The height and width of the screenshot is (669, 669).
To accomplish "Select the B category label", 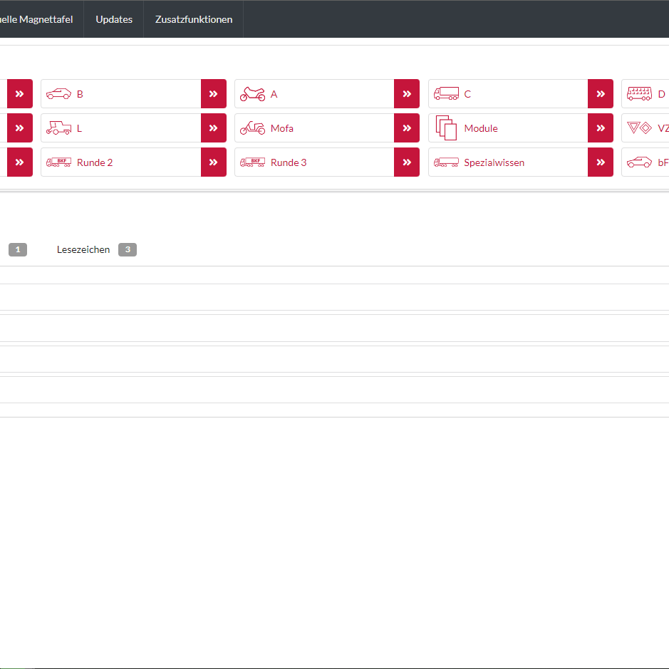I will pyautogui.click(x=80, y=94).
